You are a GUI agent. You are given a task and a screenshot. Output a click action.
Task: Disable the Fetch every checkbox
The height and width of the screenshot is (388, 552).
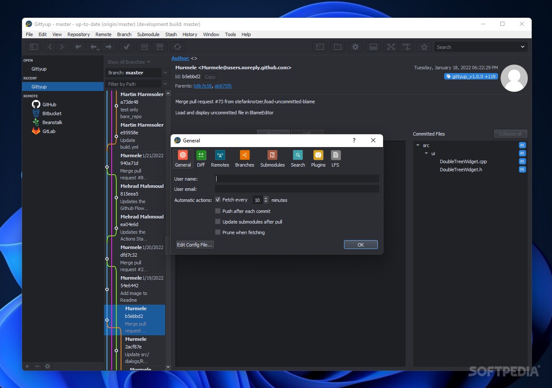[x=218, y=200]
